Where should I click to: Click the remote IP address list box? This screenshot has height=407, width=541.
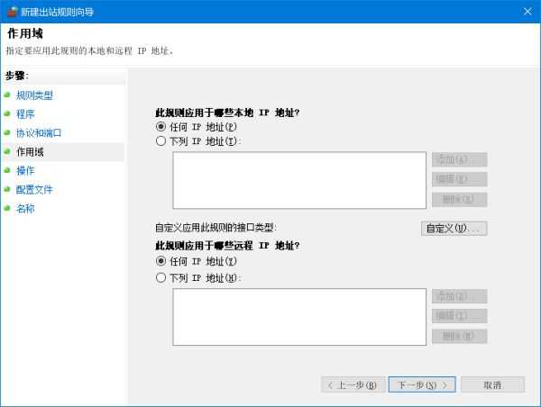[298, 317]
